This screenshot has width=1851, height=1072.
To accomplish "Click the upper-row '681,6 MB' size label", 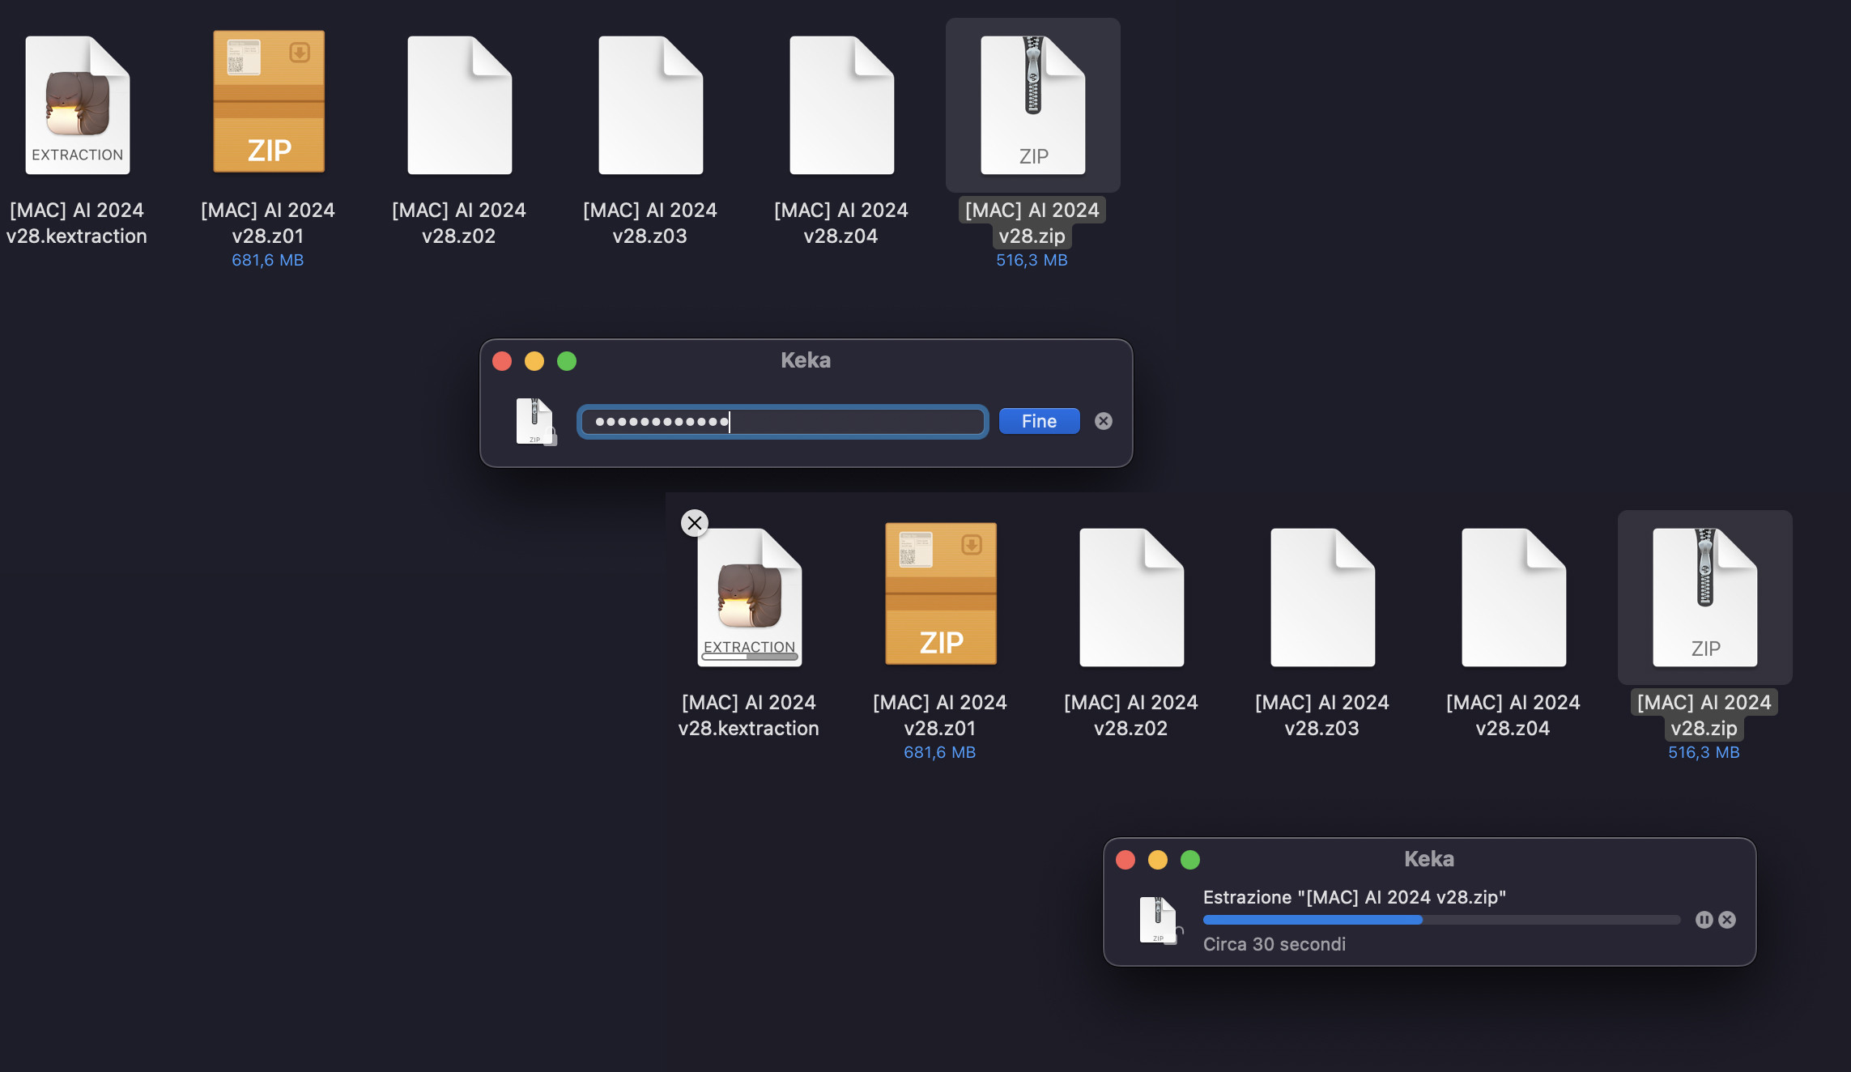I will pos(268,260).
